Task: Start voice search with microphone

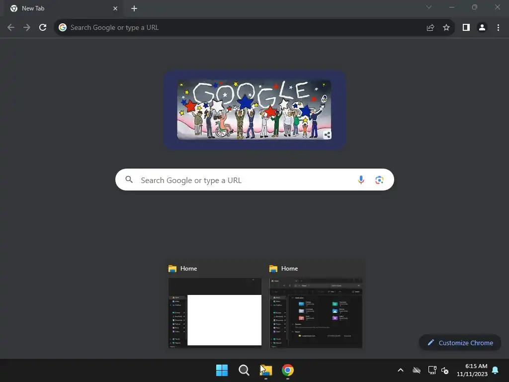Action: coord(361,180)
